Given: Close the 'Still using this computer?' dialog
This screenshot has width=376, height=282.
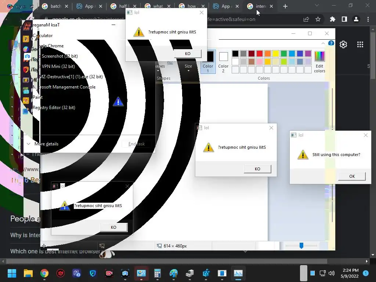Looking at the screenshot, I should (365, 135).
